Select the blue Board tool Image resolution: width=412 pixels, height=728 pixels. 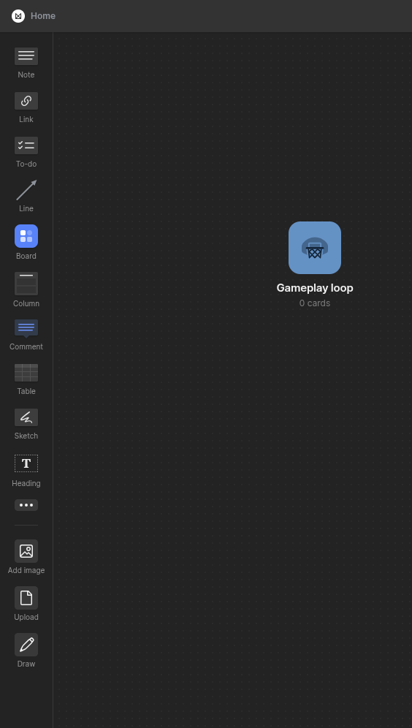tap(26, 236)
